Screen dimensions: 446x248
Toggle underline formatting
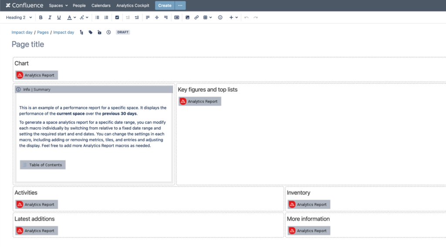point(59,17)
